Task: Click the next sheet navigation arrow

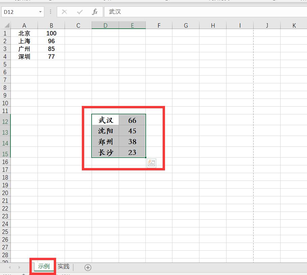Action: pyautogui.click(x=19, y=267)
